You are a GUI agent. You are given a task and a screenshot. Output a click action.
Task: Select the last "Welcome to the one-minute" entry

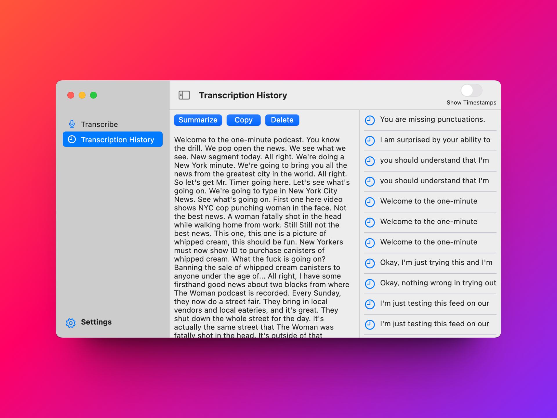[x=428, y=242]
